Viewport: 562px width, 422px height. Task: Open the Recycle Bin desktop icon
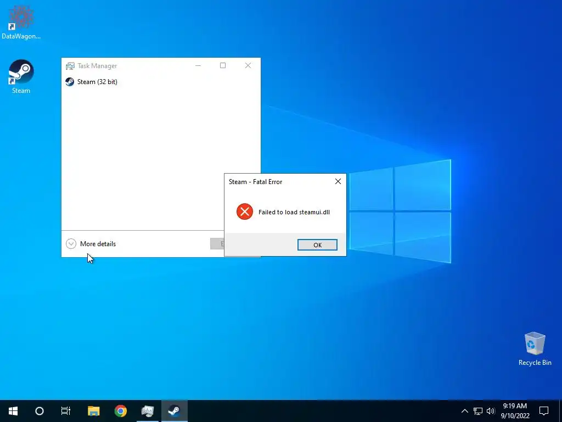(x=535, y=349)
